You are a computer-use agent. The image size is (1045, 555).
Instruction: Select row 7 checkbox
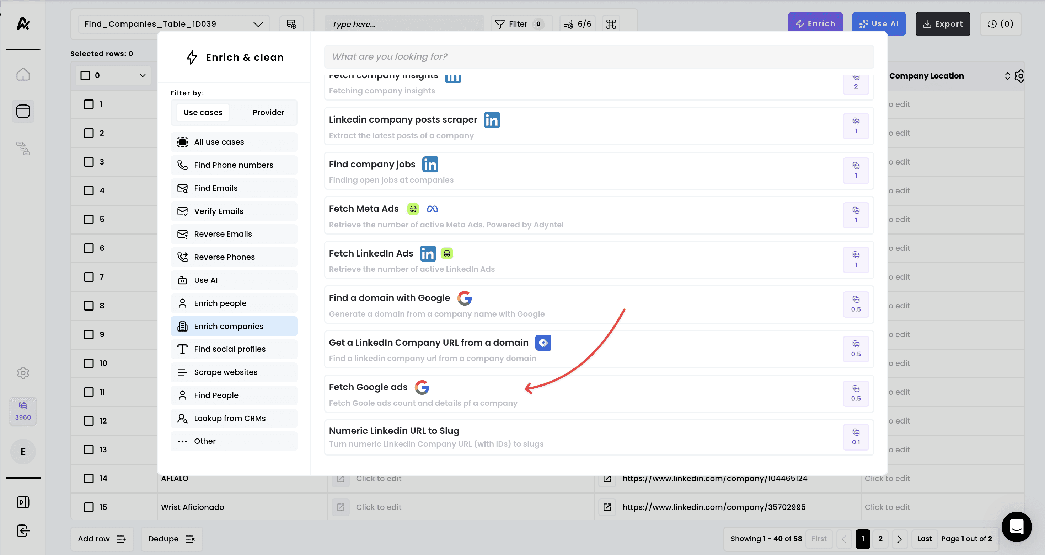pyautogui.click(x=89, y=277)
